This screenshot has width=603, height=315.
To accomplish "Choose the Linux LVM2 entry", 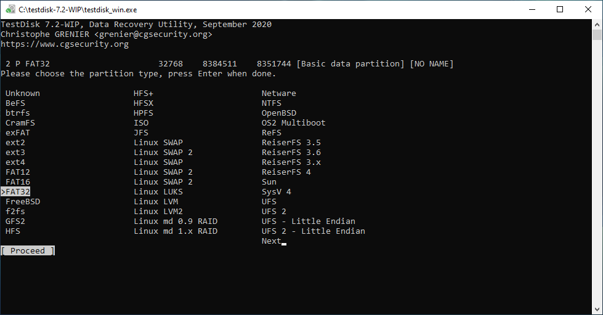I will point(158,211).
